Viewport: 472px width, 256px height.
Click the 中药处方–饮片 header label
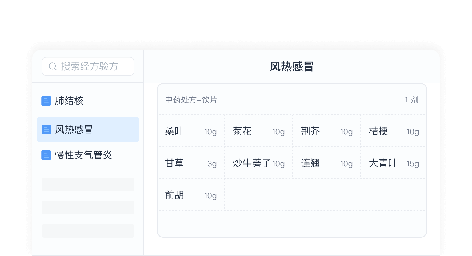(191, 100)
